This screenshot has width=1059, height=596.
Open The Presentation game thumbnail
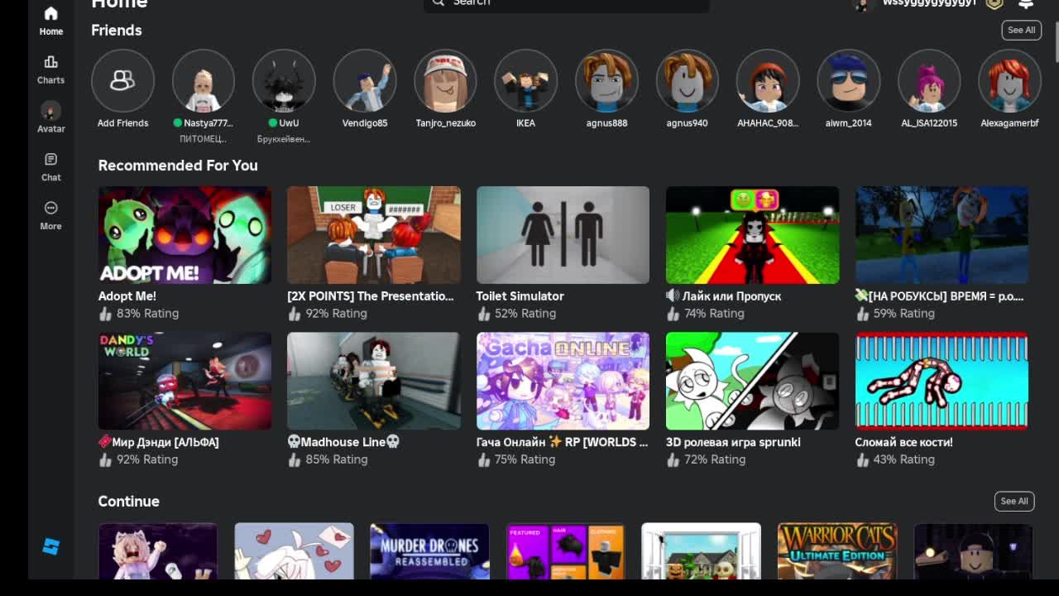tap(374, 235)
